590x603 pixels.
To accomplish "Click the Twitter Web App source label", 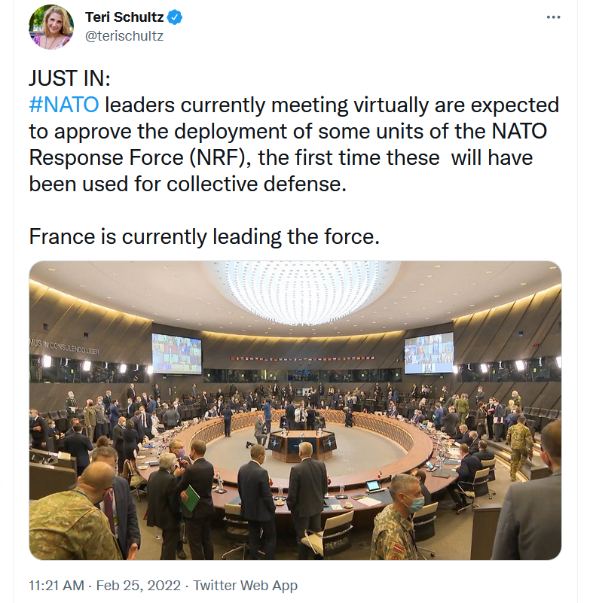I will pos(246,585).
